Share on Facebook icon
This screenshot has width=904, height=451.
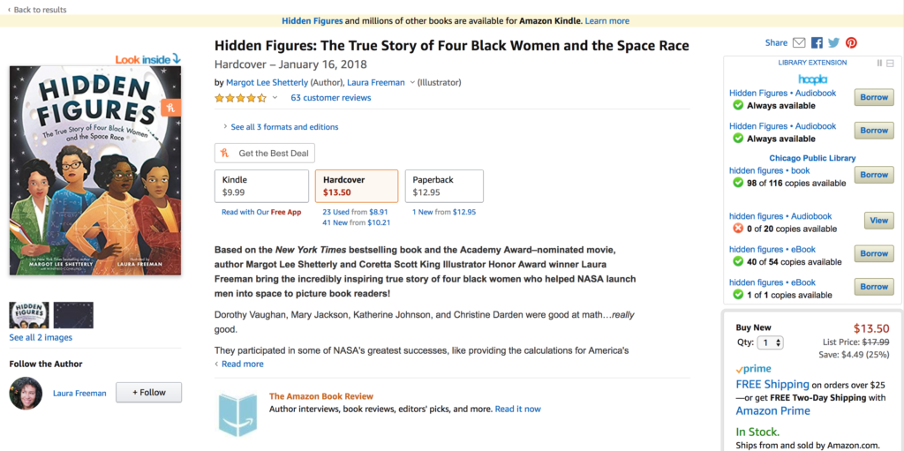click(817, 42)
